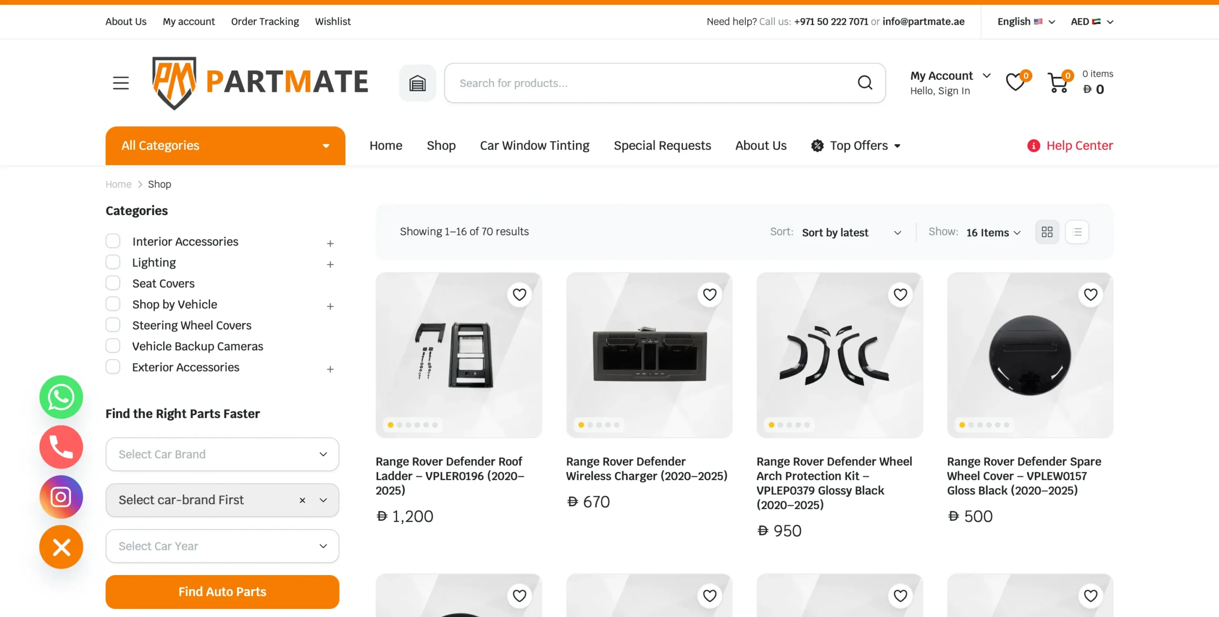Expand the Lighting category subitems

pyautogui.click(x=330, y=264)
